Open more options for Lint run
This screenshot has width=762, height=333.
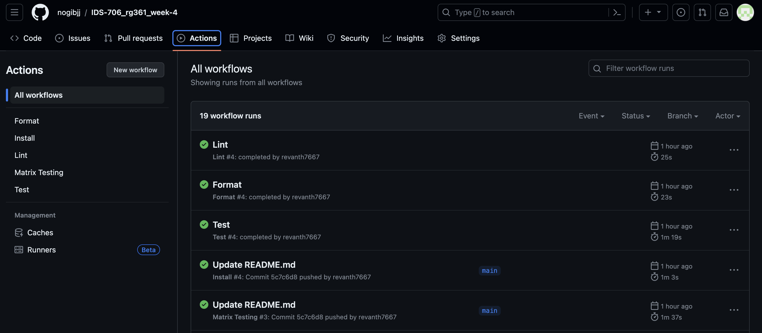coord(734,150)
